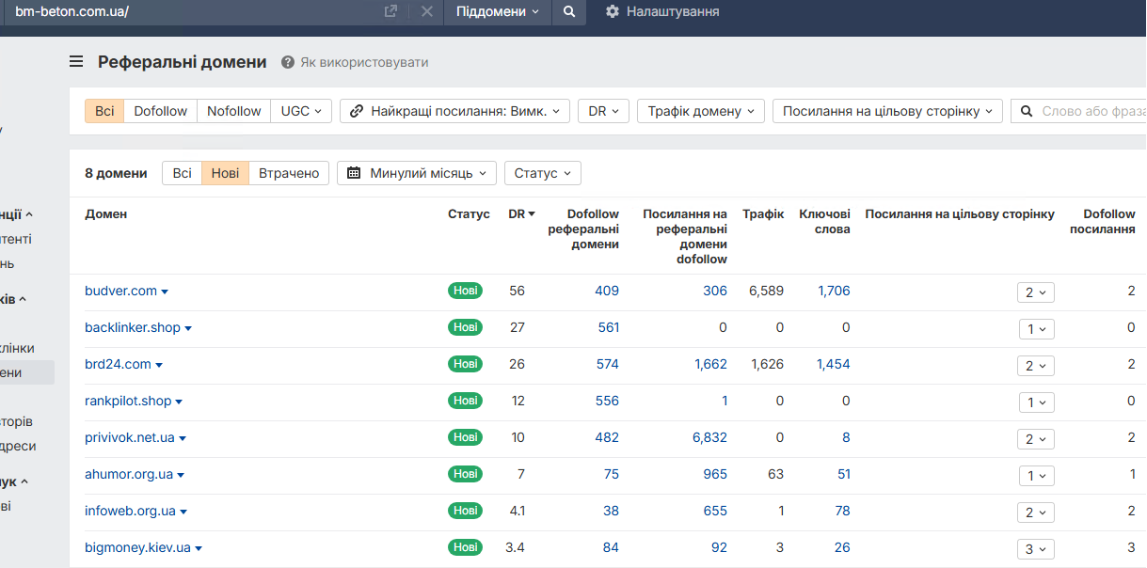The width and height of the screenshot is (1147, 568).
Task: Open ahumor.org.ua domain link
Action: (x=129, y=474)
